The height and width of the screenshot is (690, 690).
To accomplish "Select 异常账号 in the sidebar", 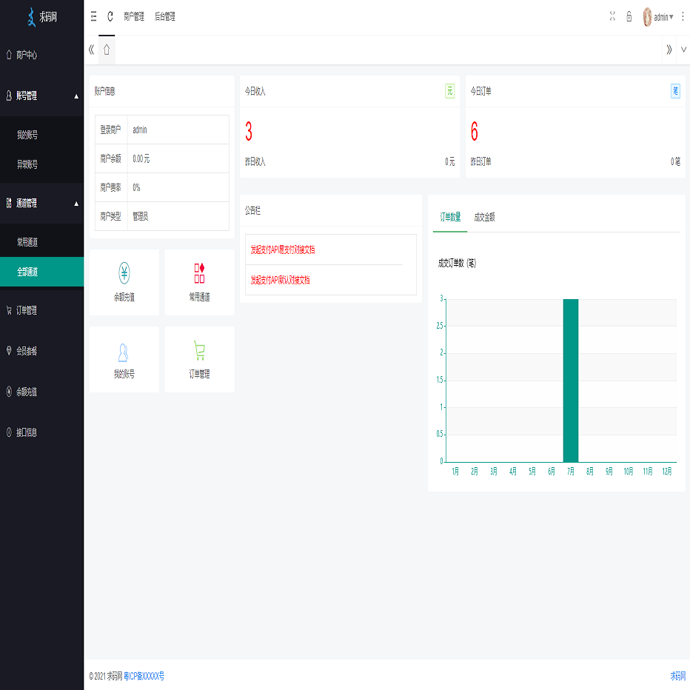I will tap(27, 164).
